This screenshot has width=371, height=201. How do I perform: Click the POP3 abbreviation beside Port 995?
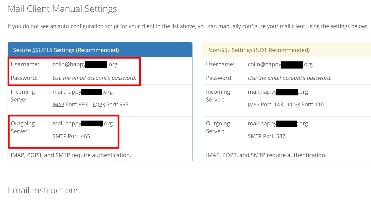click(x=99, y=105)
